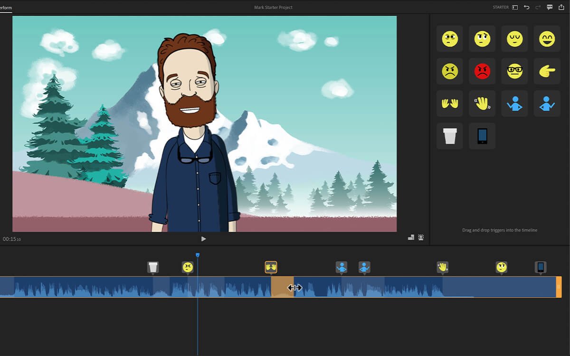The image size is (570, 356).
Task: Select the angry red face trigger
Action: pyautogui.click(x=482, y=71)
